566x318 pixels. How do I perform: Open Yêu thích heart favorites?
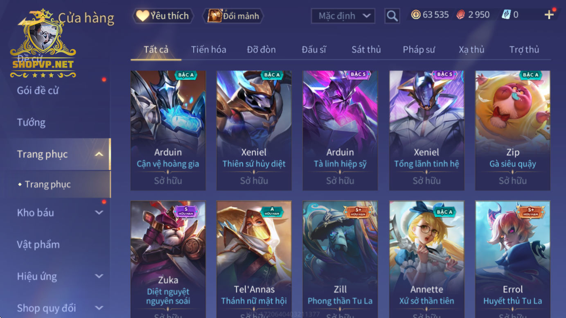click(x=163, y=16)
